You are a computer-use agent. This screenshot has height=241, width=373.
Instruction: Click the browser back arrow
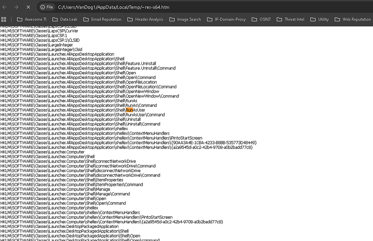point(4,7)
